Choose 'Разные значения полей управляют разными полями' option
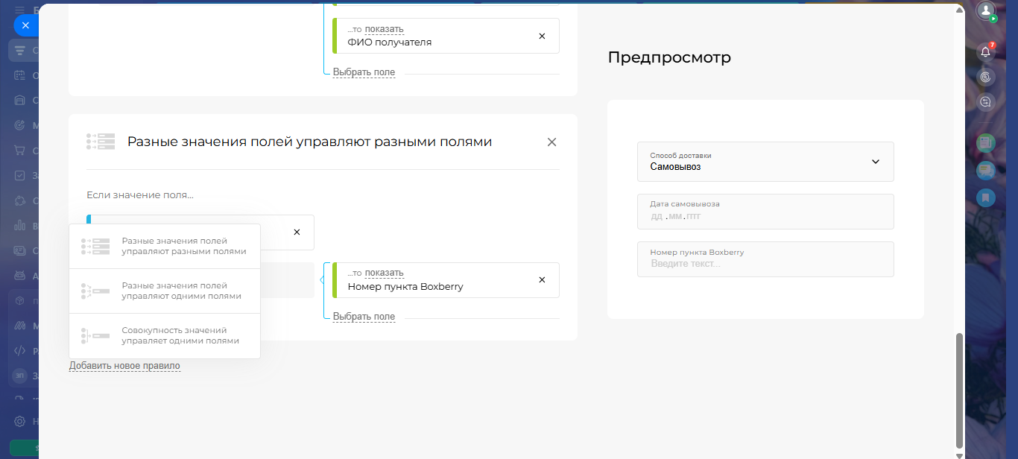 pyautogui.click(x=165, y=247)
